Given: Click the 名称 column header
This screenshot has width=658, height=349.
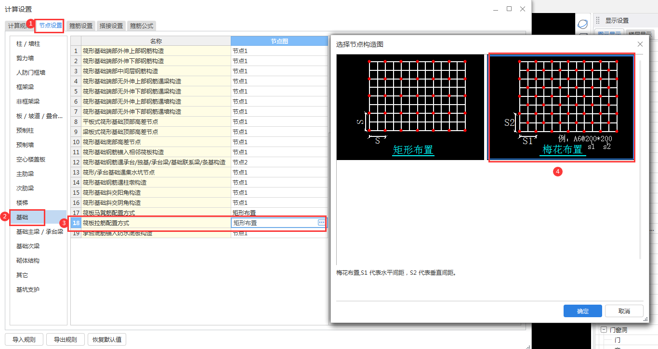Looking at the screenshot, I should (x=156, y=41).
